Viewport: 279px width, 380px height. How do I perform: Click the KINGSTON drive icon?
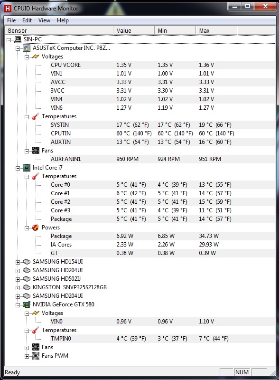27,287
